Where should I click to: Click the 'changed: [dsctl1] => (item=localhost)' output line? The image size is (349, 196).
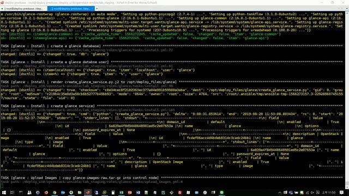pyautogui.click(x=98, y=70)
